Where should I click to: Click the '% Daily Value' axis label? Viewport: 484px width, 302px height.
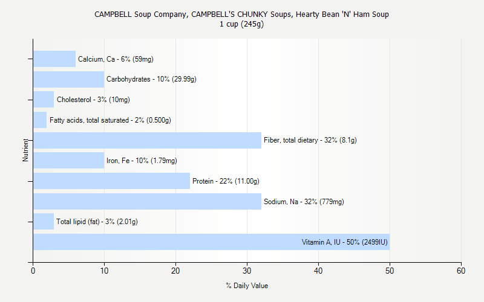point(247,286)
